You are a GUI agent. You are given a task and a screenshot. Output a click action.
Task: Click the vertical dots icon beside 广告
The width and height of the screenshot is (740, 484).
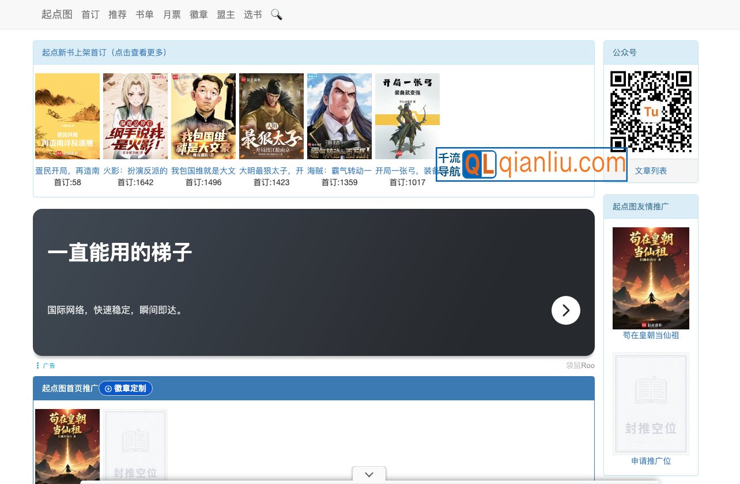coord(37,365)
